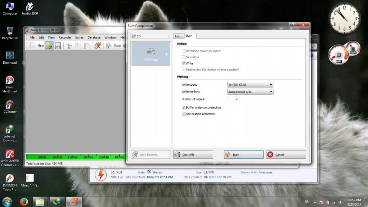Uncheck the Write checkbox

[184, 63]
